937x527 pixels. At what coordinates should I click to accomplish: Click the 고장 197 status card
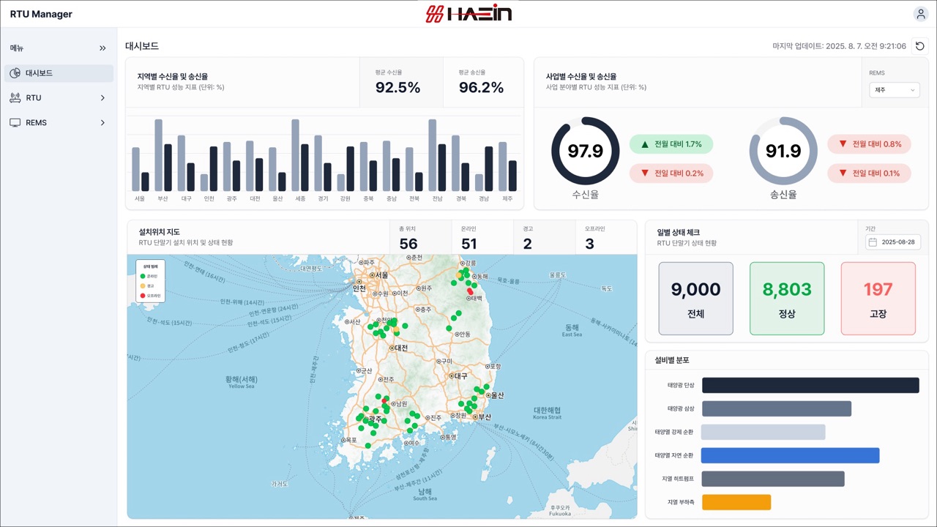pyautogui.click(x=878, y=299)
